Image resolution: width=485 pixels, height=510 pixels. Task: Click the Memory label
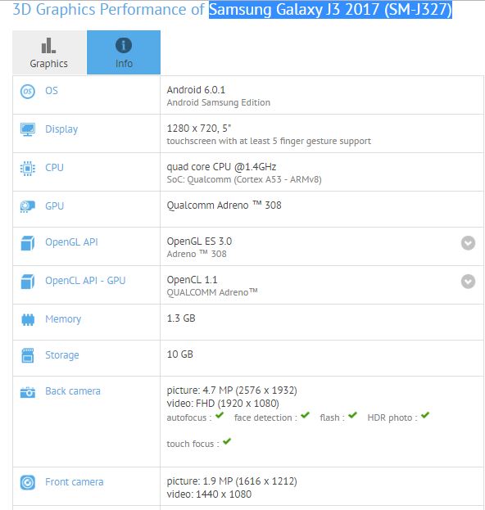(63, 319)
